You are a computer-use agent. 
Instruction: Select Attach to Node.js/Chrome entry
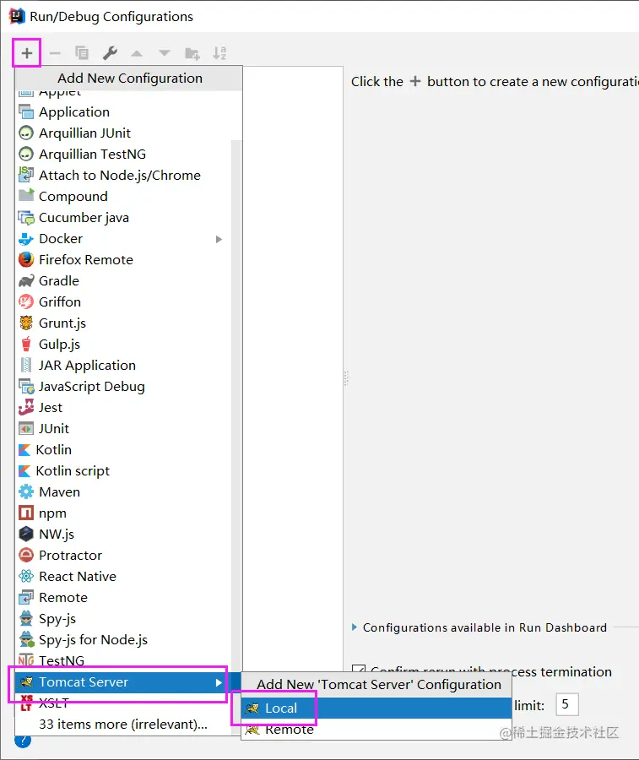pos(123,175)
